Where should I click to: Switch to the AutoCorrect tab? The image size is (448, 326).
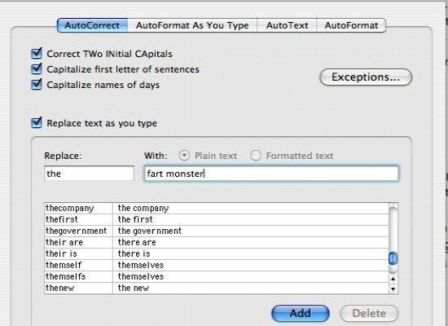tap(92, 25)
